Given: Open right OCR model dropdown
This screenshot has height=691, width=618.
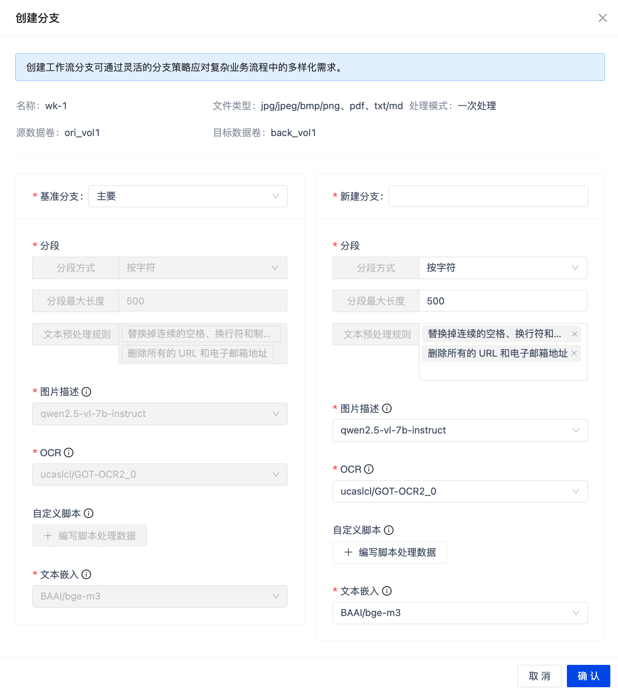Looking at the screenshot, I should point(460,492).
